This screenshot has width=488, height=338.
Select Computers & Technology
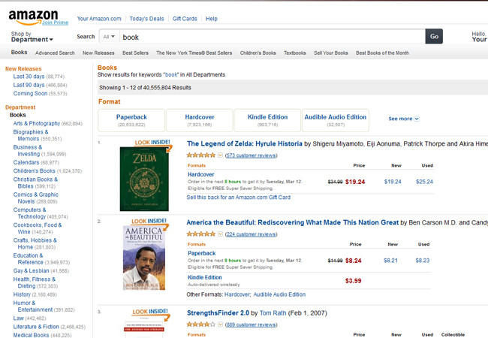(29, 213)
